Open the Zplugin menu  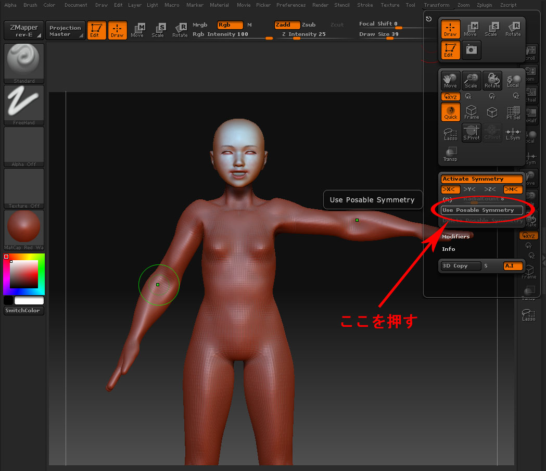pyautogui.click(x=484, y=5)
